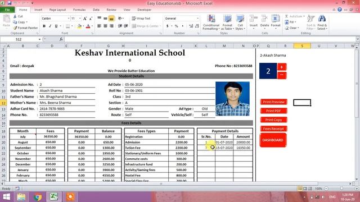Viewport: 360px width, 202px height.
Task: Click the DASHBOARD button
Action: (x=273, y=140)
